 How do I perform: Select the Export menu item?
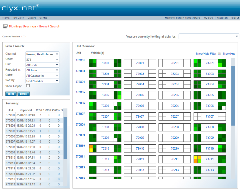click(32, 18)
